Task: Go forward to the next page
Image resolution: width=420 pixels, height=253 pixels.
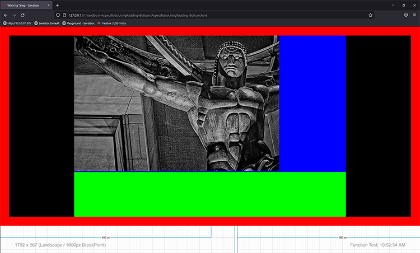Action: click(14, 15)
